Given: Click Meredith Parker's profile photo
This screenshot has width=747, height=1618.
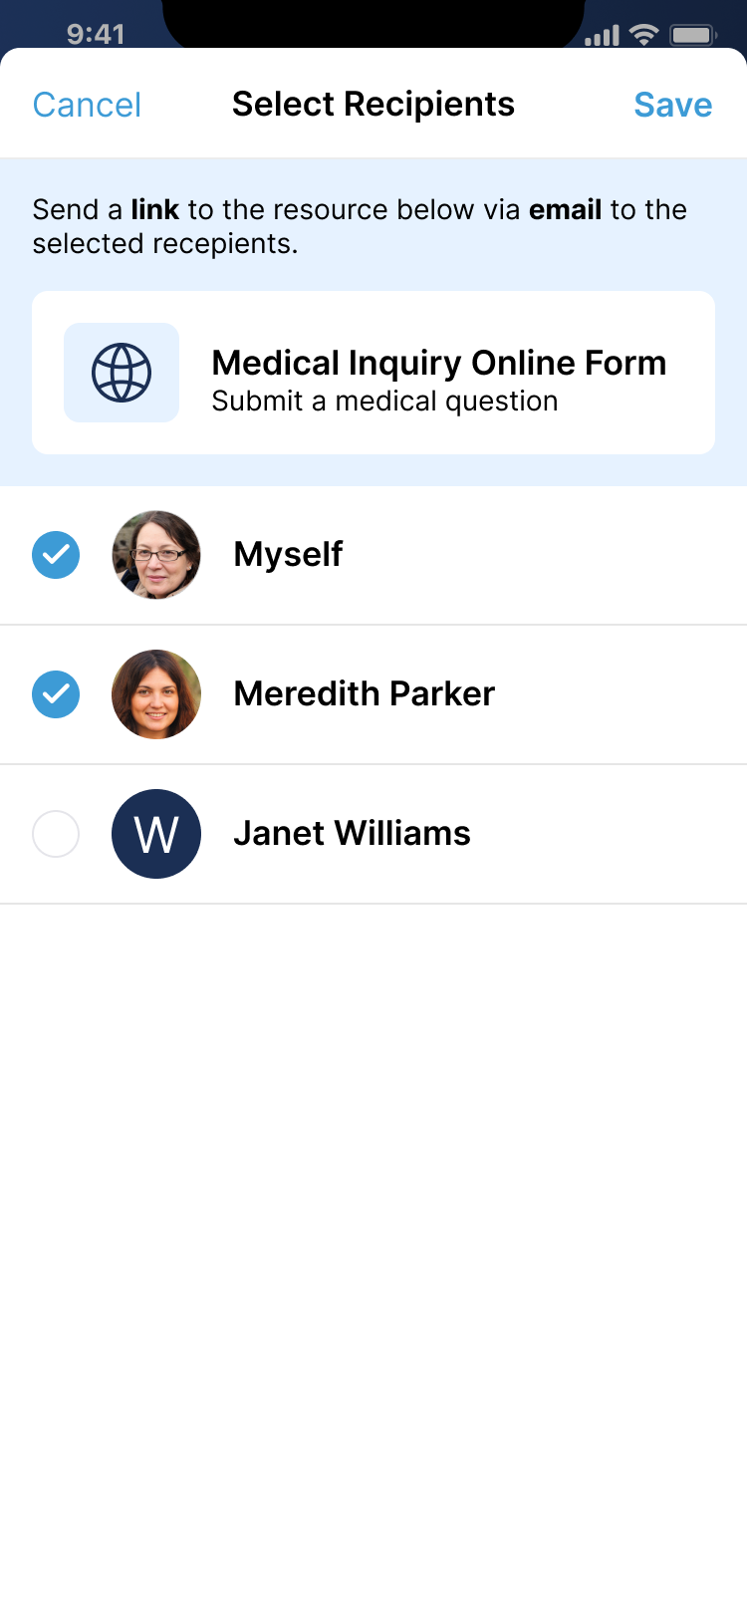Looking at the screenshot, I should coord(156,694).
